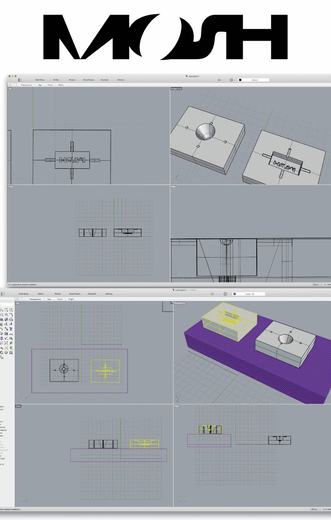The width and height of the screenshot is (331, 520).
Task: Click four-viewport layout icon in Default-layer window
Action: tap(10, 85)
